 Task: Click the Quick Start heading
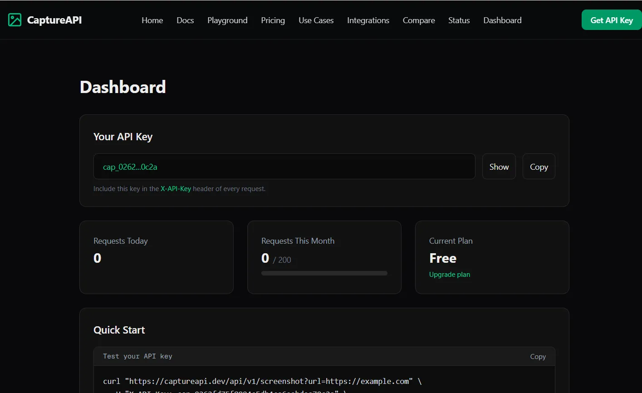tap(119, 330)
